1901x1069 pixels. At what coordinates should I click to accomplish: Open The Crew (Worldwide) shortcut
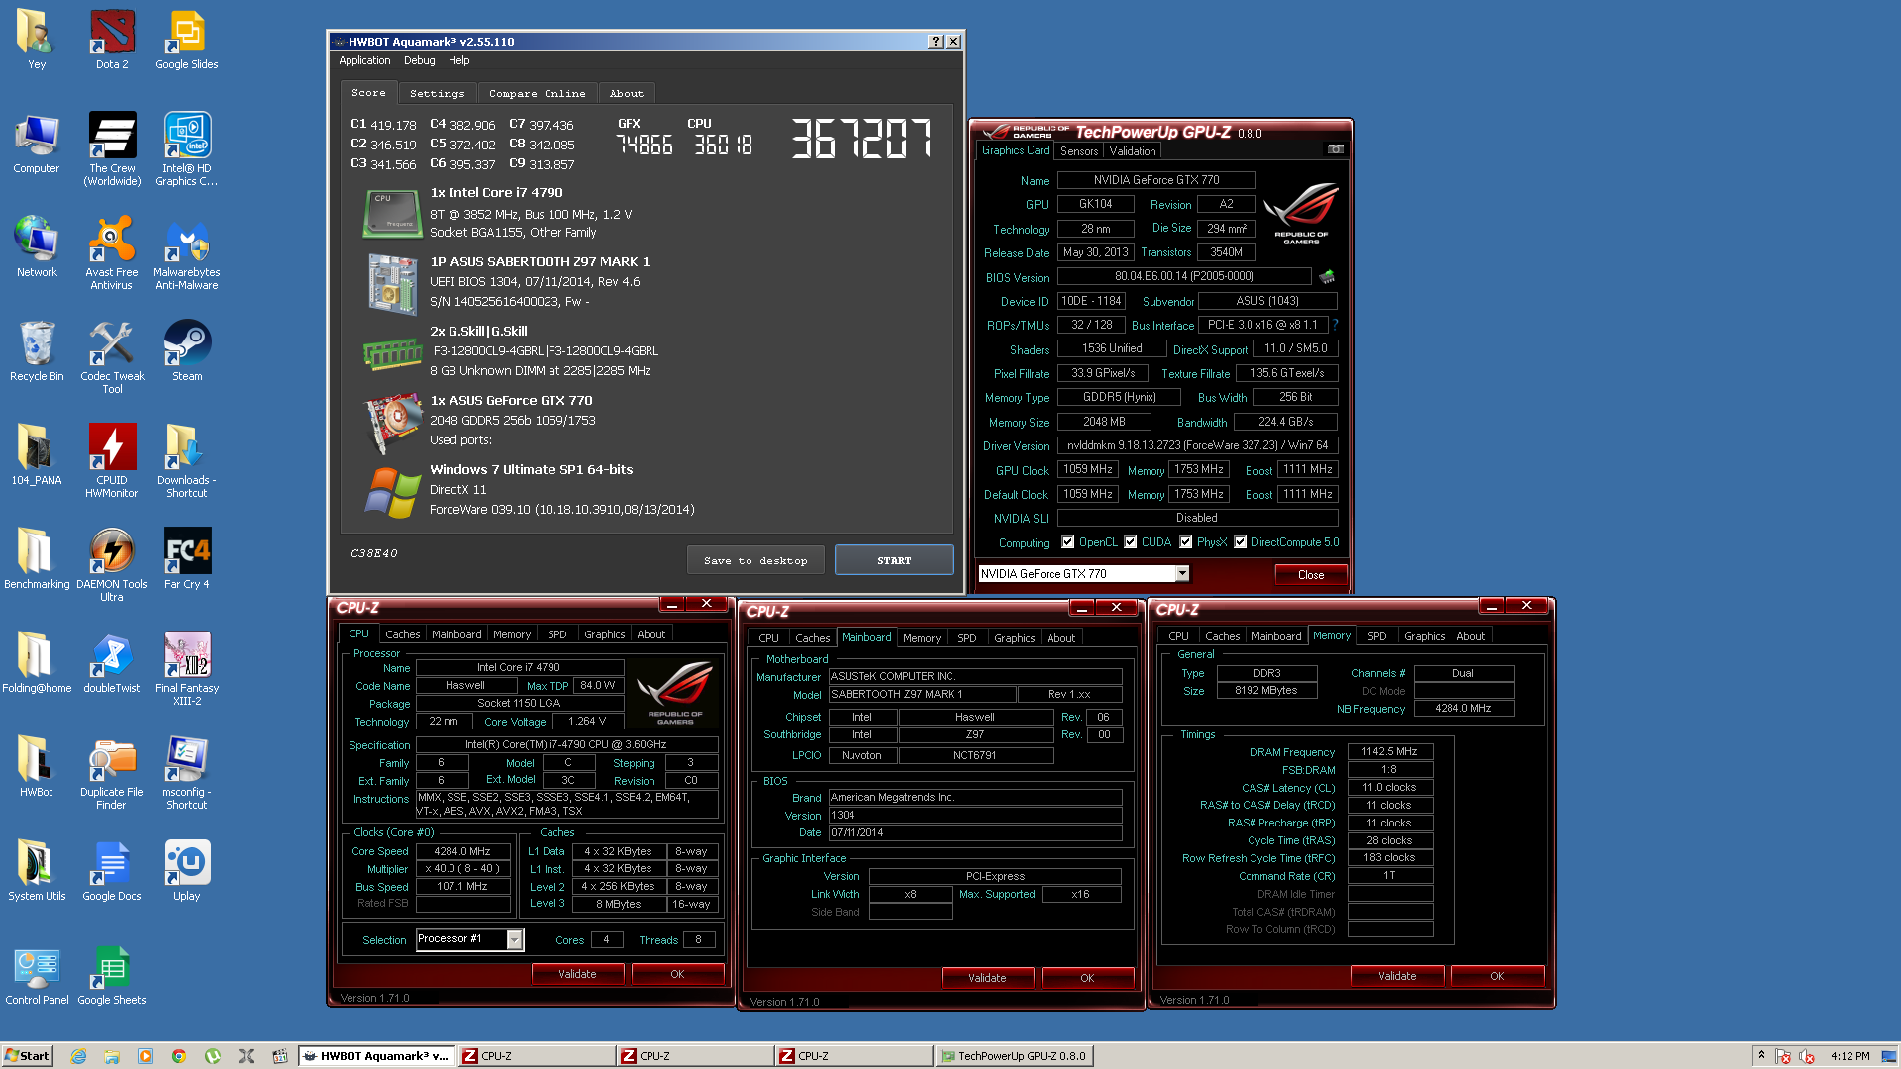(112, 148)
